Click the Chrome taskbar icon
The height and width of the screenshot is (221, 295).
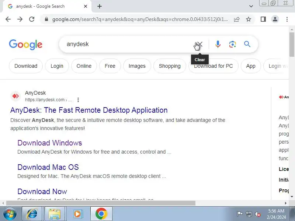click(x=101, y=214)
